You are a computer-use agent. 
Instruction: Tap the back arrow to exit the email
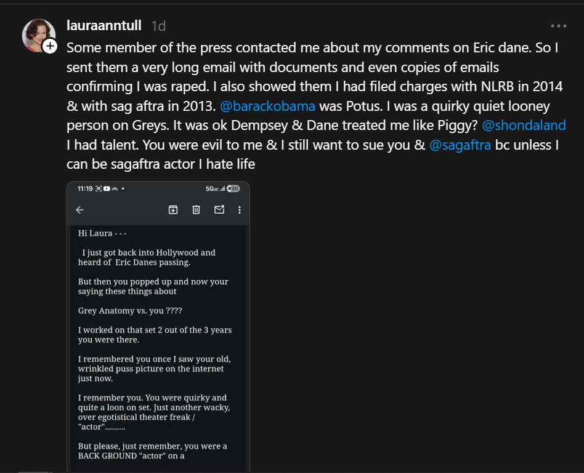pyautogui.click(x=79, y=209)
